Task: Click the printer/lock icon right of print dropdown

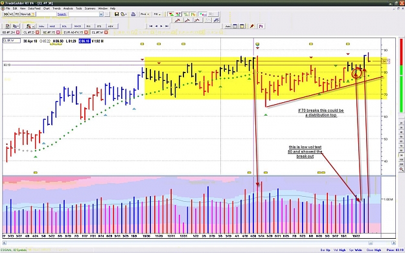Action: tap(133, 14)
